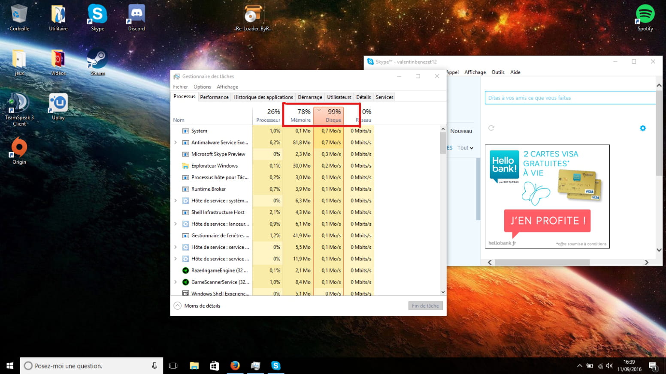Viewport: 666px width, 374px height.
Task: Open Firefox from the taskbar
Action: pos(235,365)
